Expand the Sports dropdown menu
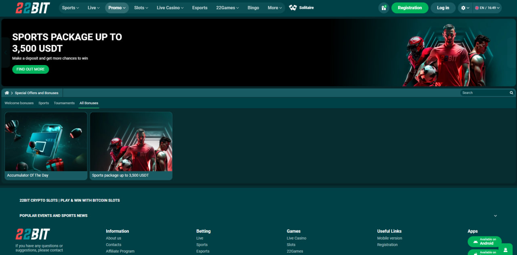Image resolution: width=517 pixels, height=255 pixels. click(x=70, y=8)
